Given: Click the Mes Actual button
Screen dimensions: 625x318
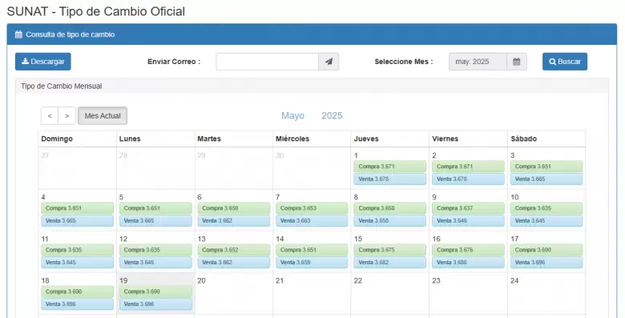Looking at the screenshot, I should click(103, 115).
